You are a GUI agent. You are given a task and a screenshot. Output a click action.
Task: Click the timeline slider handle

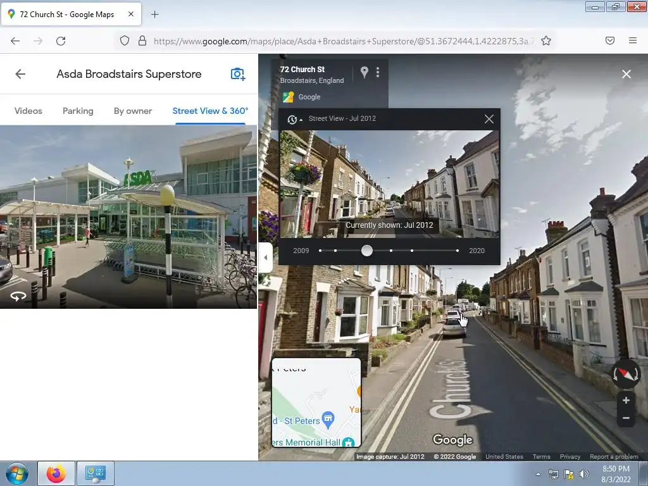[366, 251]
